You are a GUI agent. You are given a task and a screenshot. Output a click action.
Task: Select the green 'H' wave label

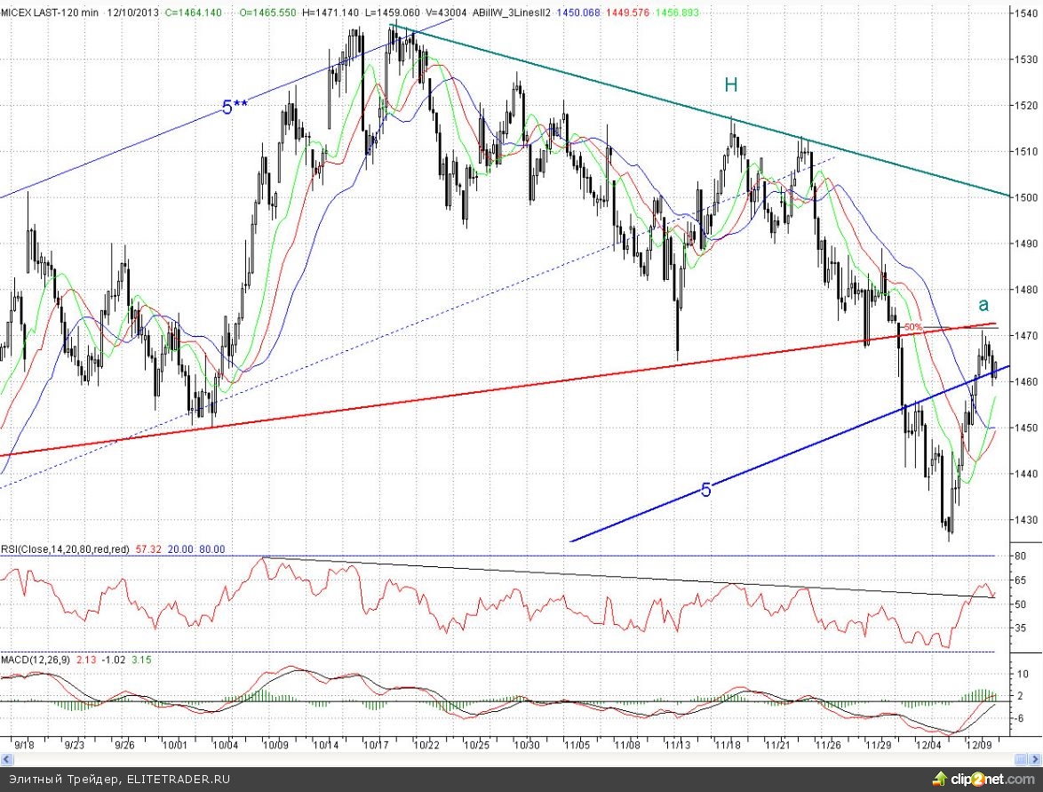pyautogui.click(x=730, y=85)
